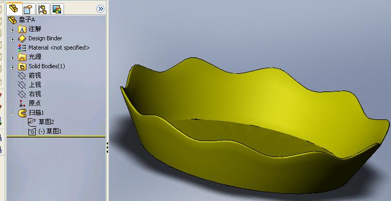Click the (-) 草图1 sketch icon
The height and width of the screenshot is (201, 391).
[32, 132]
